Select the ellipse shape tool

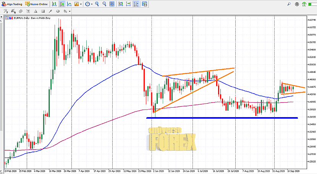58,11
